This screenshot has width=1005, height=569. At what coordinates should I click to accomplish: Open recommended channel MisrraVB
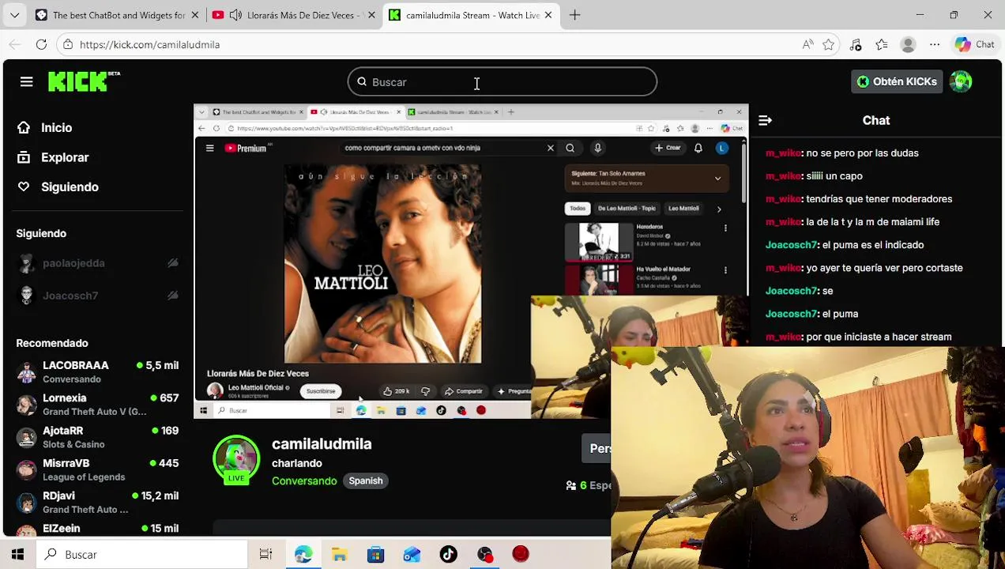pyautogui.click(x=98, y=469)
